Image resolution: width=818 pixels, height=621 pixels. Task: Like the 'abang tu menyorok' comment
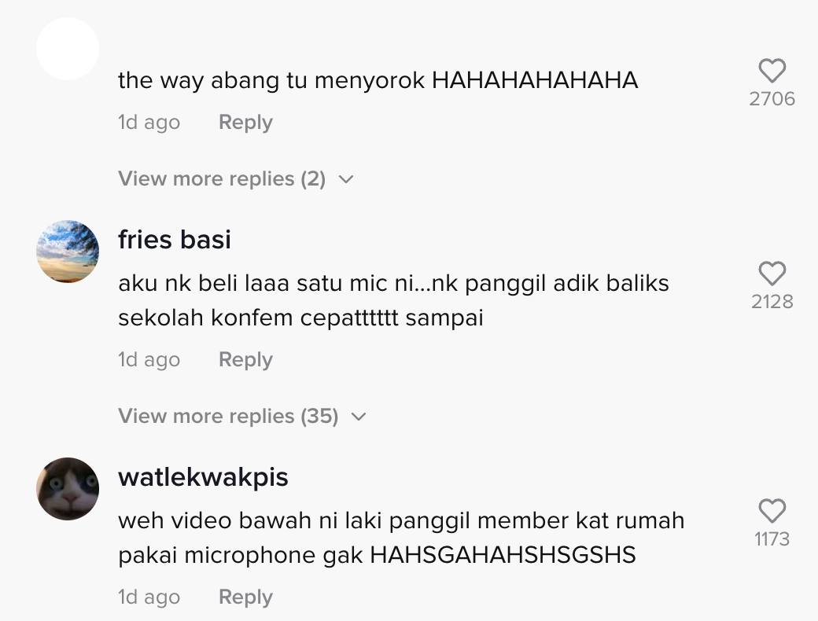pos(772,71)
